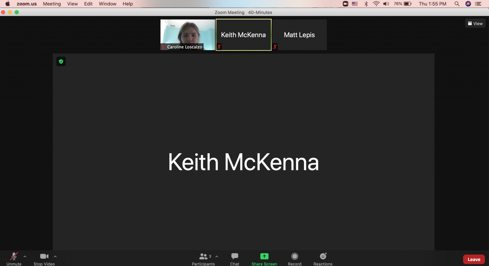489x266 pixels.
Task: Start Share Screen
Action: point(264,258)
